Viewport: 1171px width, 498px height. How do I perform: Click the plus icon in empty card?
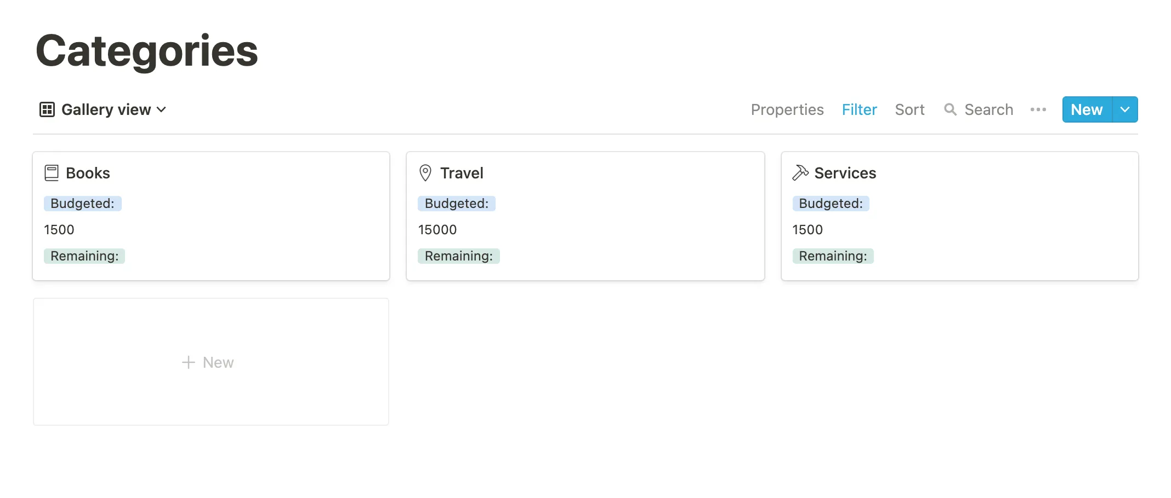tap(189, 362)
